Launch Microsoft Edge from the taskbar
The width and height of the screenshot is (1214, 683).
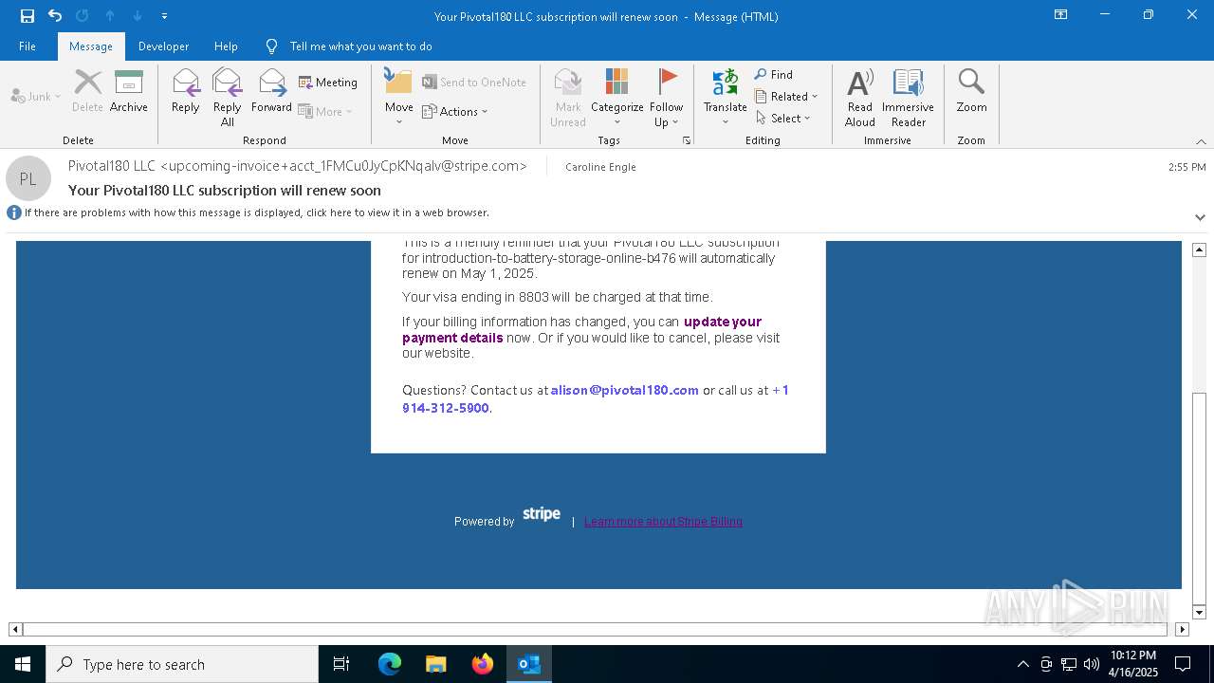point(390,664)
